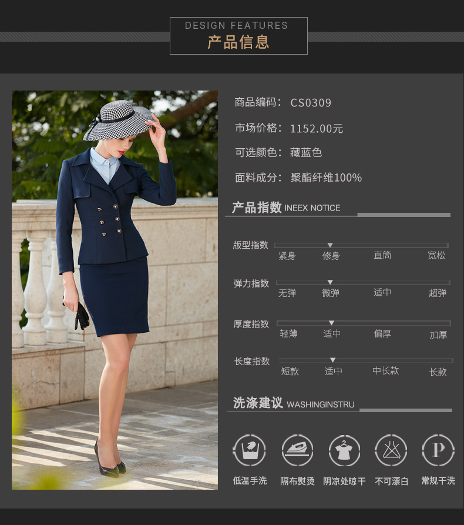Click the 低温手洗 caption
Screen dimensions: 464x525
tap(250, 481)
